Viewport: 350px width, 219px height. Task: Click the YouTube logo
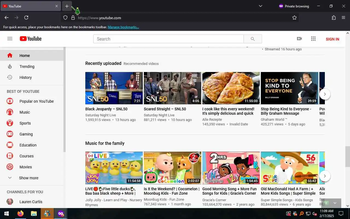click(x=31, y=39)
